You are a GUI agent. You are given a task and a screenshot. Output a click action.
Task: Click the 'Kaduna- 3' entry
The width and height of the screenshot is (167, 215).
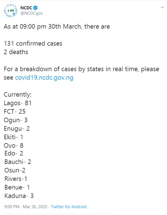click(19, 196)
